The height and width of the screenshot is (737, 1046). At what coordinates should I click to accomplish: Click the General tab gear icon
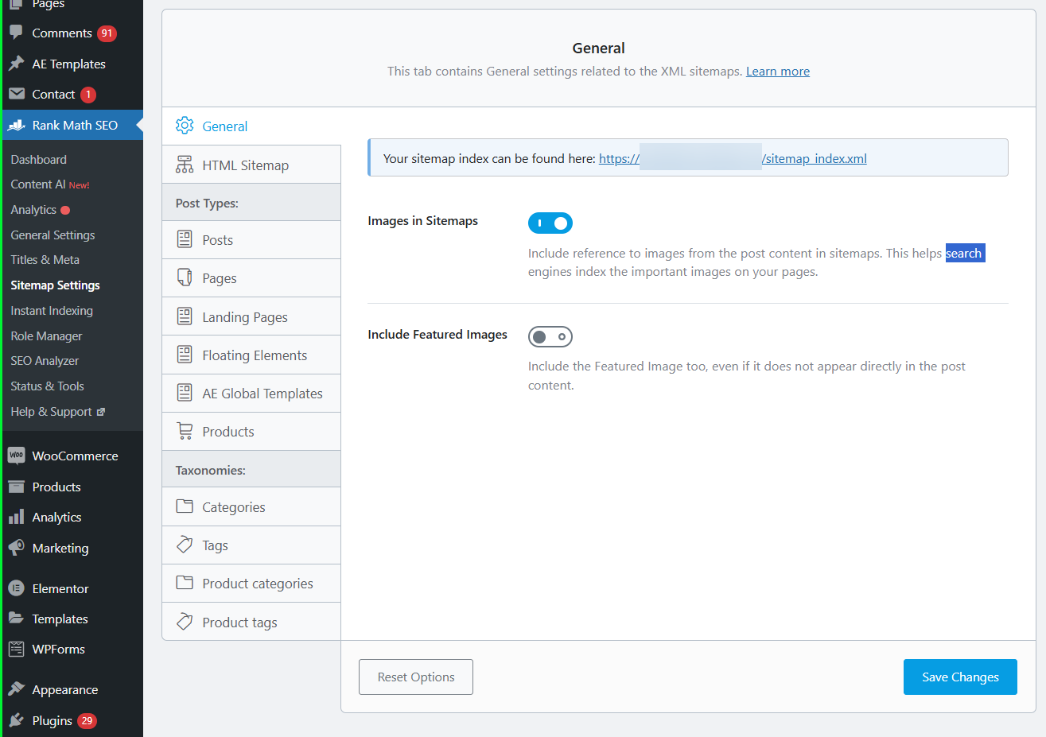coord(185,126)
